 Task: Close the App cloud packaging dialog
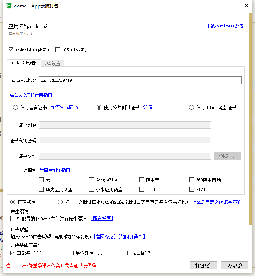tap(246, 6)
